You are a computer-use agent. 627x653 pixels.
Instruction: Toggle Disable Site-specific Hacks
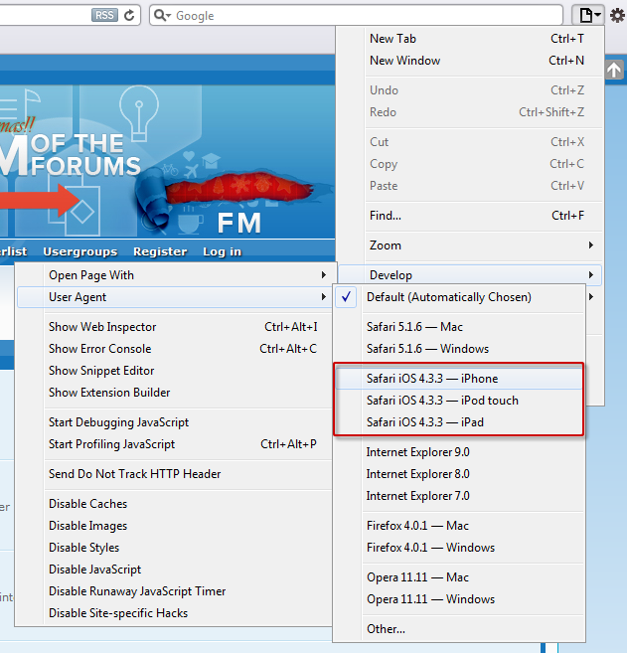pyautogui.click(x=175, y=613)
